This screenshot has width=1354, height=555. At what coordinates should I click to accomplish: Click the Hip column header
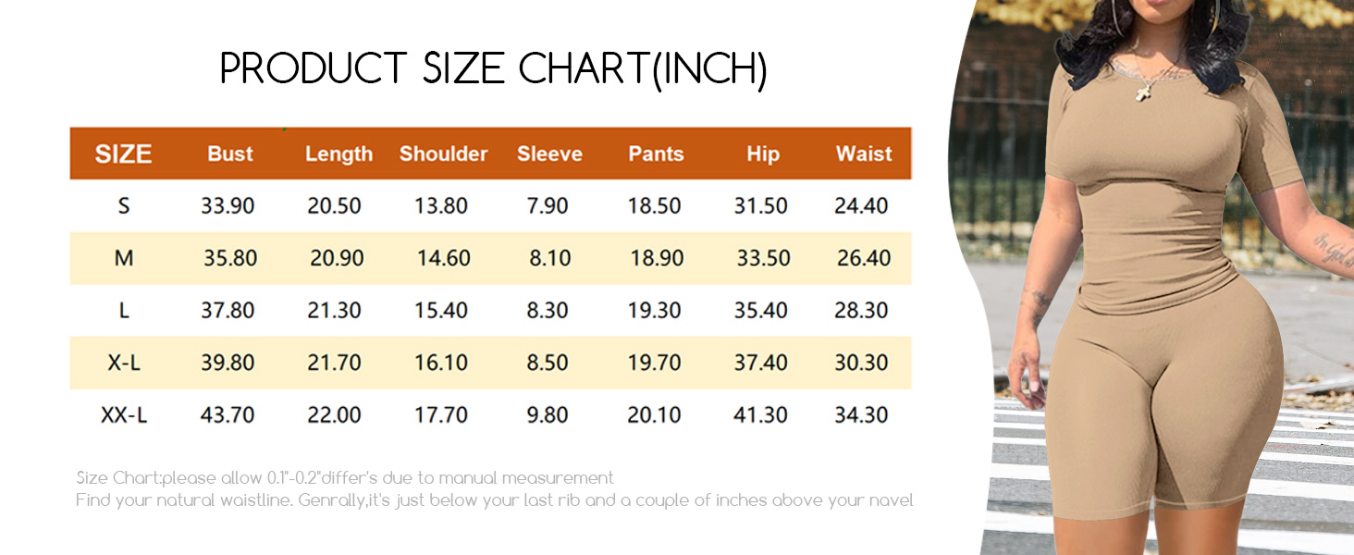pos(763,154)
